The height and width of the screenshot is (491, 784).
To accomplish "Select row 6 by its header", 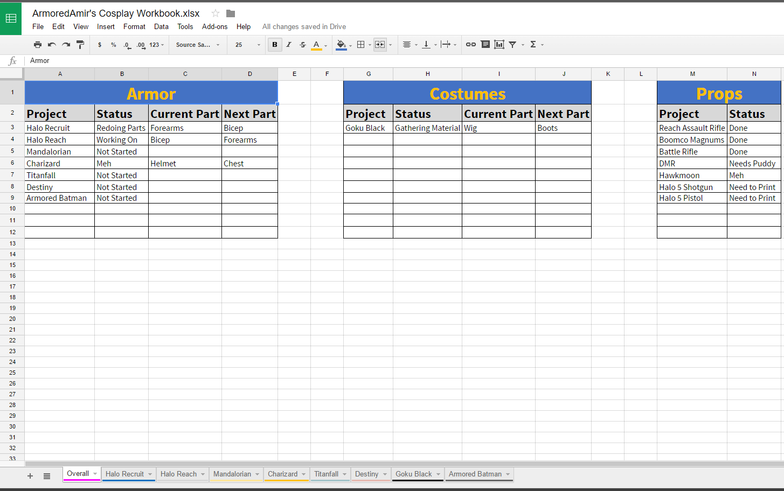I will click(12, 163).
